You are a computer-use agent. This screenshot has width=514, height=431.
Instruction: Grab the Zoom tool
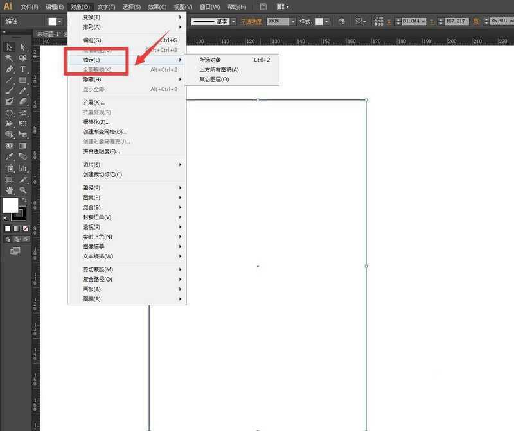21,190
